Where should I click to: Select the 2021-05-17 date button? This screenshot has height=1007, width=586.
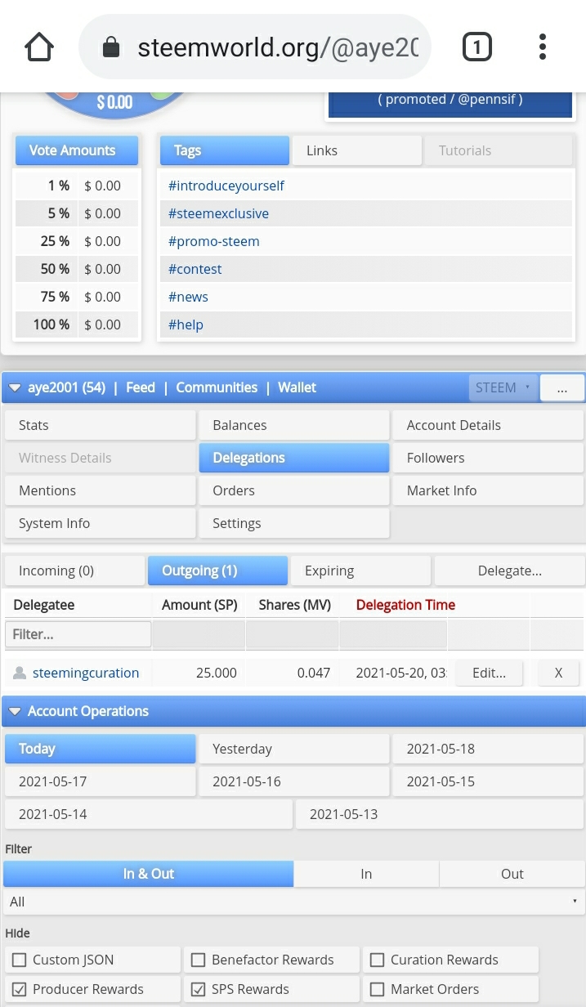tap(100, 781)
